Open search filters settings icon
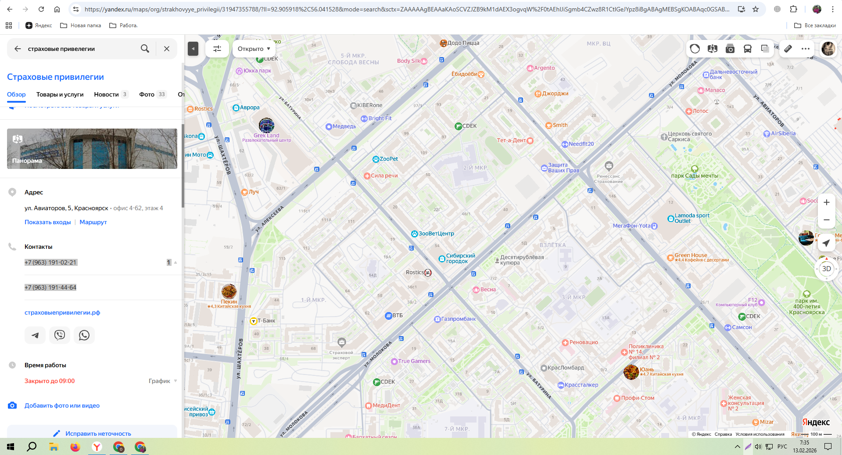The image size is (842, 455). click(217, 49)
